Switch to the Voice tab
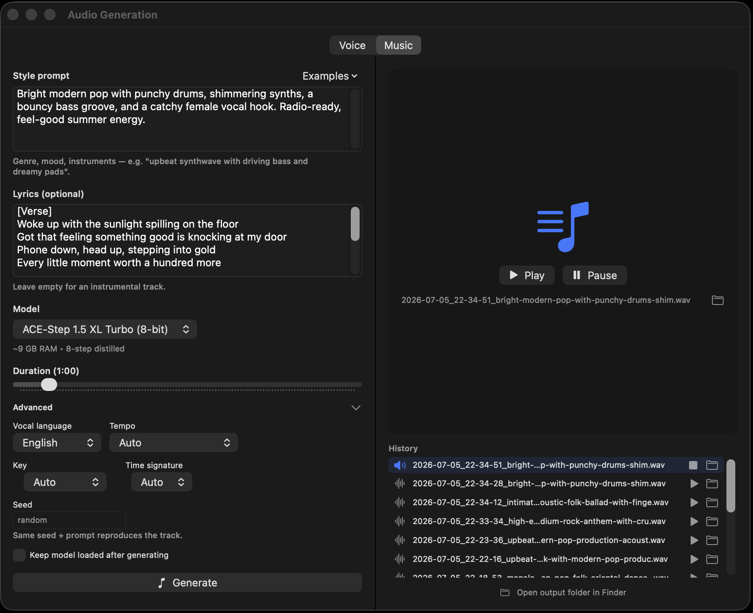Image resolution: width=753 pixels, height=613 pixels. 352,45
